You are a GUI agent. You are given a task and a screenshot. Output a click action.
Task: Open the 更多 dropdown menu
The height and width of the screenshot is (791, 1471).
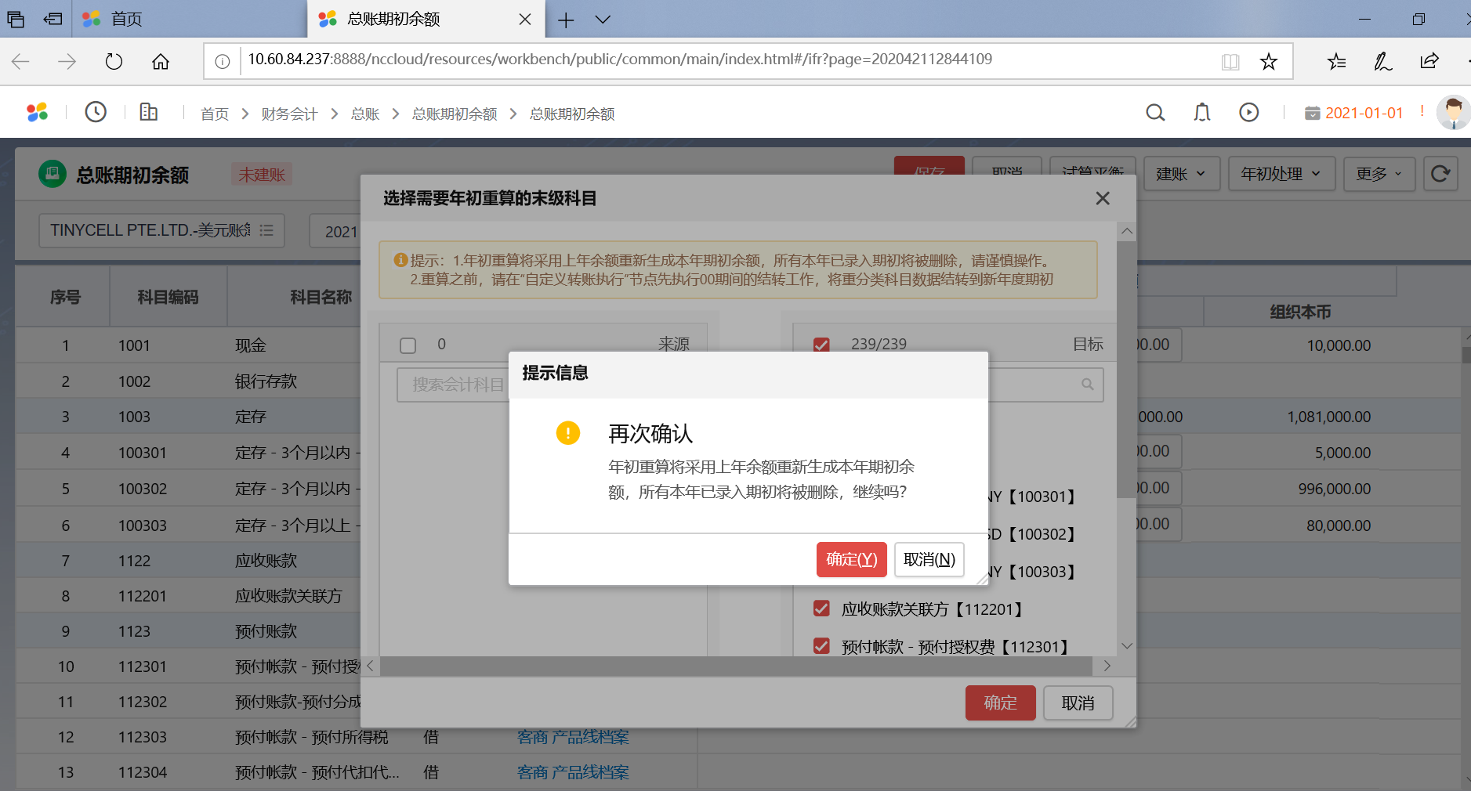pos(1379,174)
